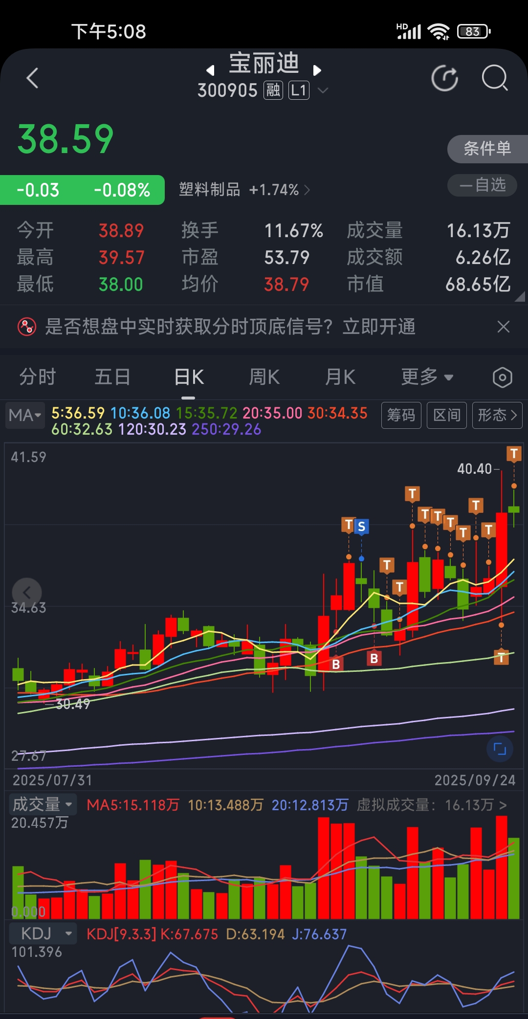Tap the MA5:15.118万 volume label
Screen dimensions: 528x1019
pyautogui.click(x=133, y=805)
